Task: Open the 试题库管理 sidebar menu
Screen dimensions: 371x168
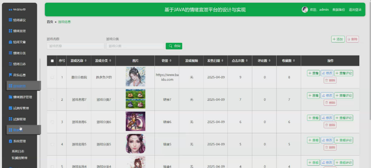Action: tap(22, 108)
